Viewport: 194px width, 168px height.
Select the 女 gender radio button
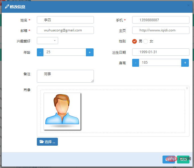point(145,41)
